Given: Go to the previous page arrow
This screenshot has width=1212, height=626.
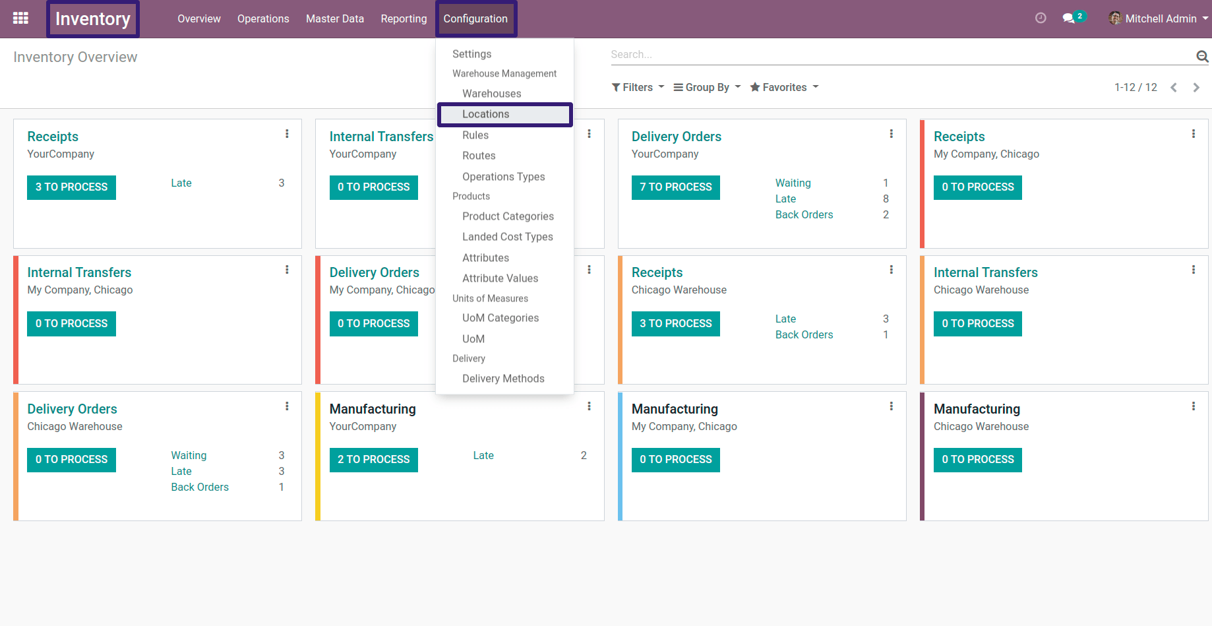Looking at the screenshot, I should click(1174, 87).
